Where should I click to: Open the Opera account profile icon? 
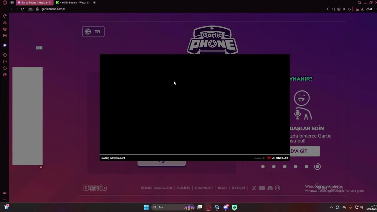pyautogui.click(x=357, y=9)
